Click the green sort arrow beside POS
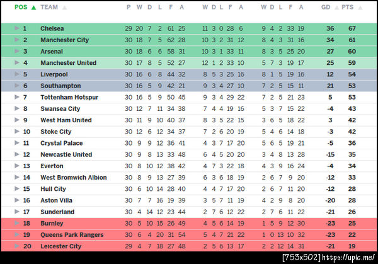Screen dimensions: 378x264 (33, 8)
